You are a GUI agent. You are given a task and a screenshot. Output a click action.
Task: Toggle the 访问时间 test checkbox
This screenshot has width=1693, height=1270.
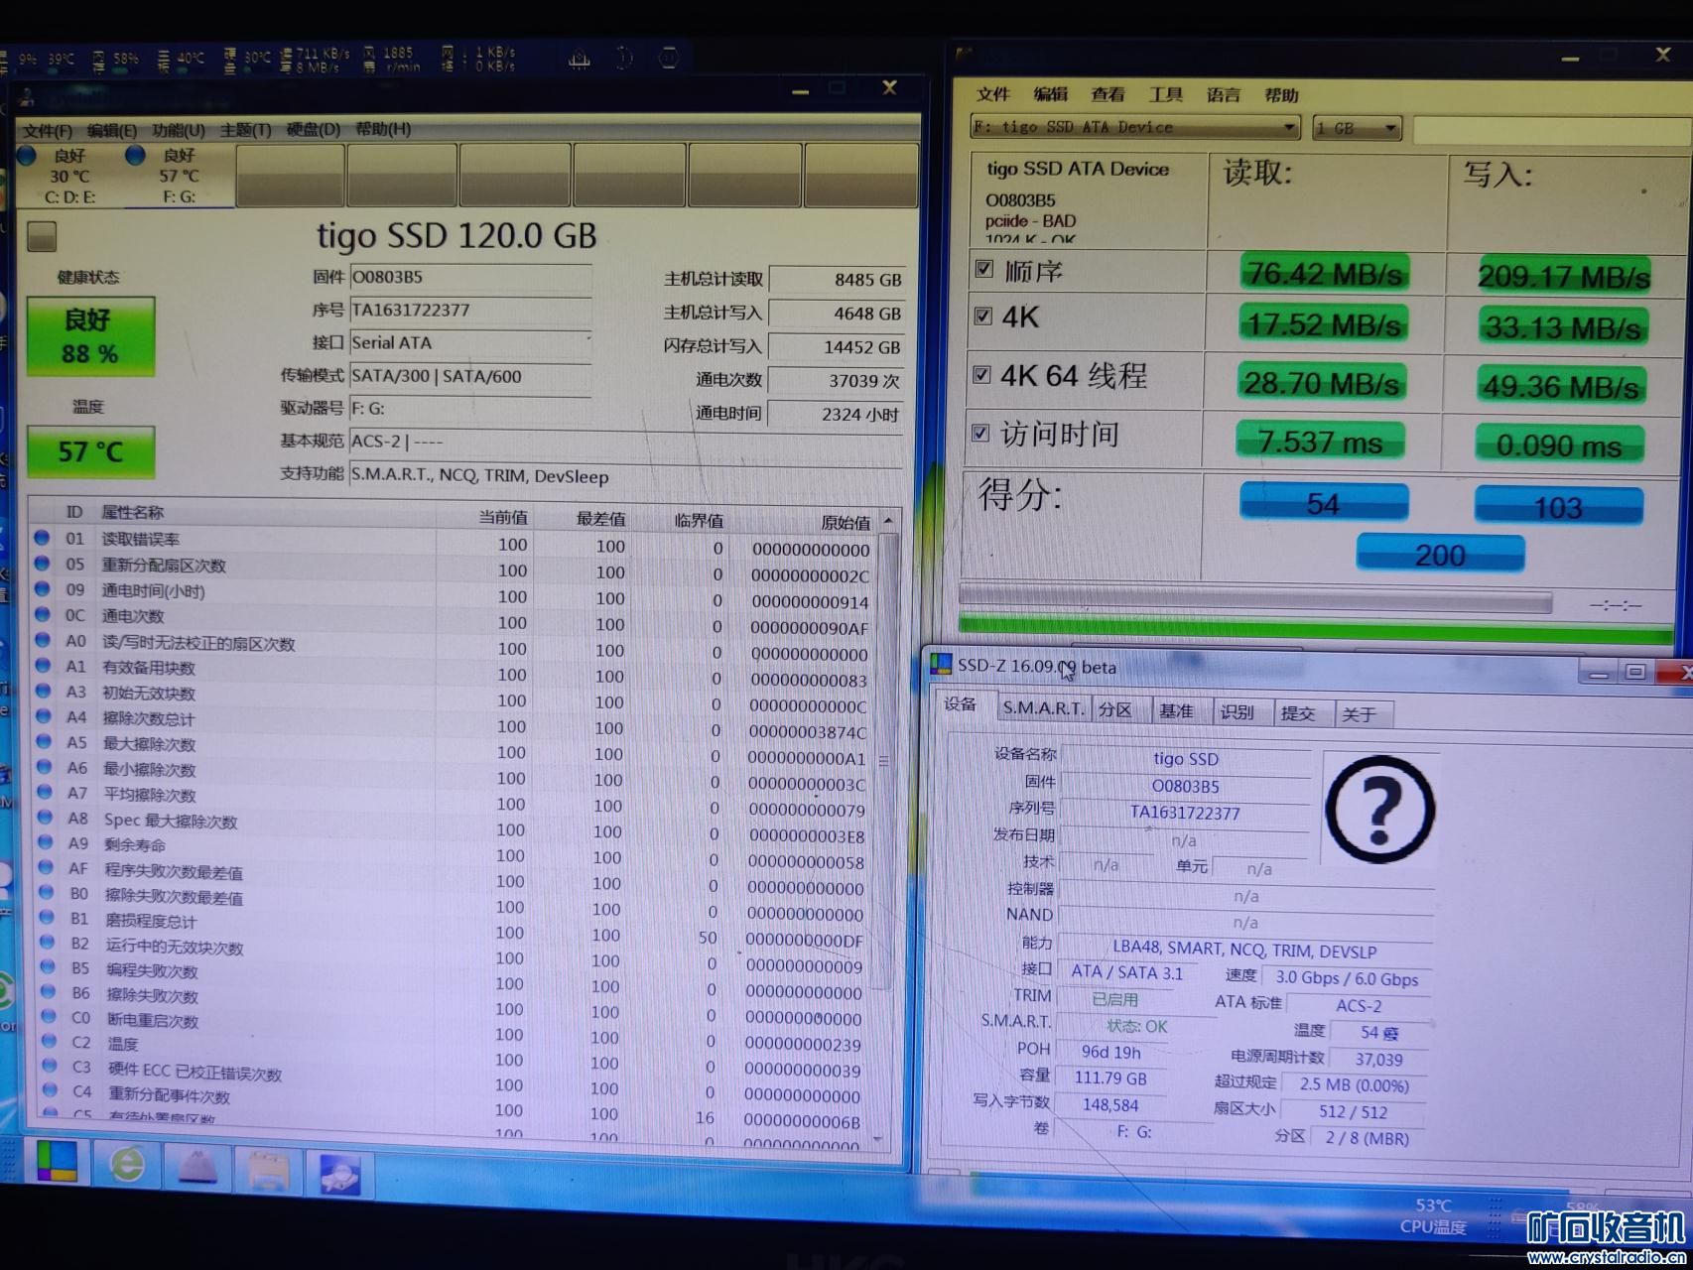(x=980, y=434)
